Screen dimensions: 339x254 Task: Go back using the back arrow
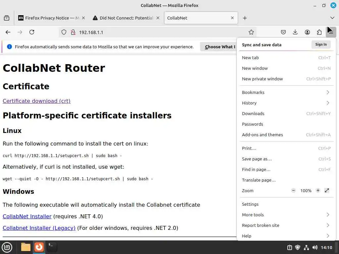[8, 32]
